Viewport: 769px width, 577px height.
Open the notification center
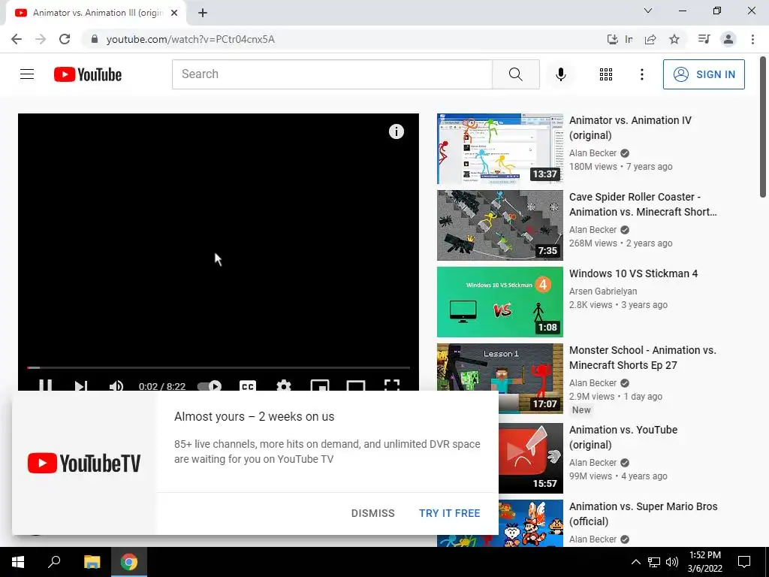pos(744,562)
